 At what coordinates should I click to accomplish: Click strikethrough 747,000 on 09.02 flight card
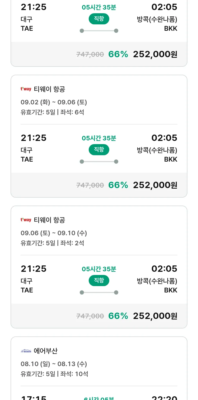pyautogui.click(x=90, y=185)
